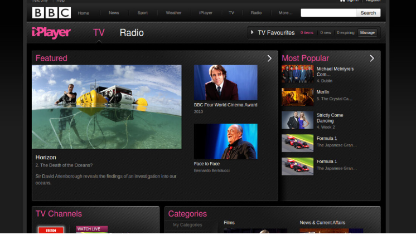416x235 pixels.
Task: Open Home in BBC navigation
Action: (x=83, y=13)
